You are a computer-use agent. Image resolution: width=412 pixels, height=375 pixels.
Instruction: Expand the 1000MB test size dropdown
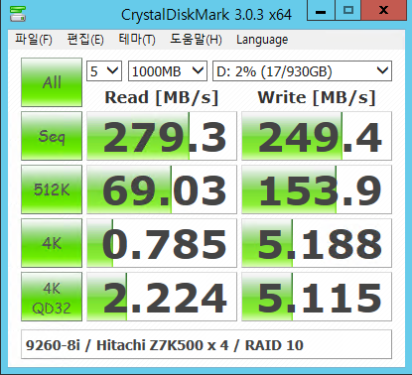click(168, 71)
